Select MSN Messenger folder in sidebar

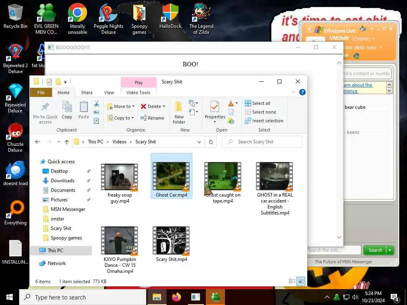click(x=68, y=209)
